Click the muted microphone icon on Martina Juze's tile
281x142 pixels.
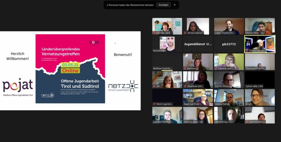click(216, 68)
